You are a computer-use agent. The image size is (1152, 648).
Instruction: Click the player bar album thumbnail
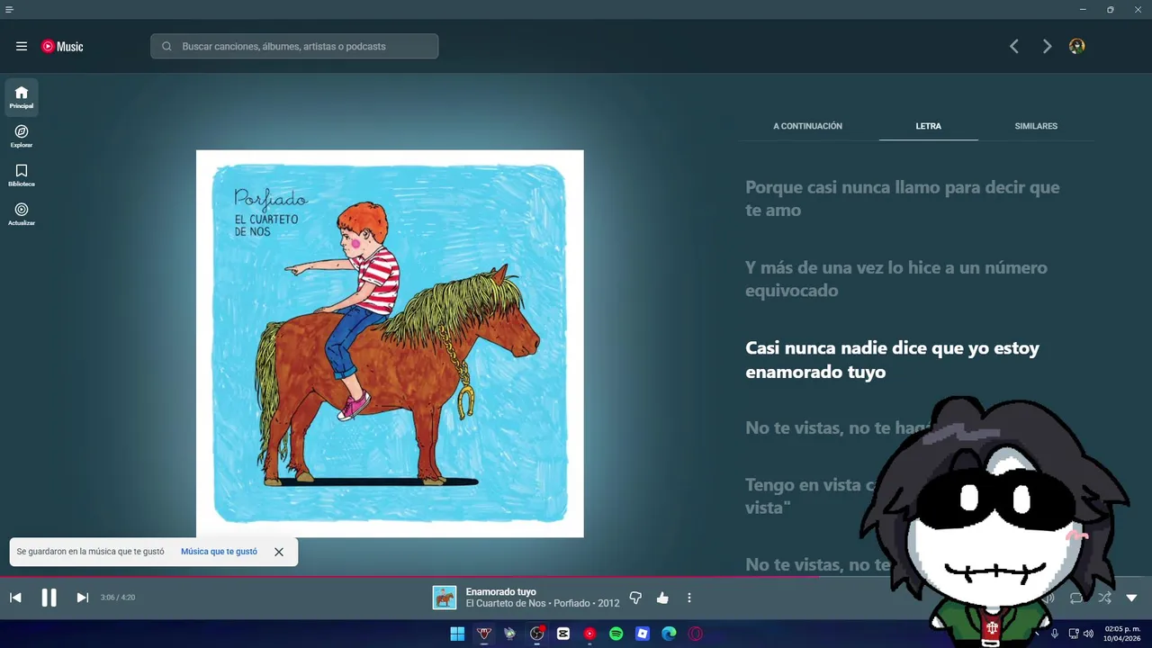445,598
